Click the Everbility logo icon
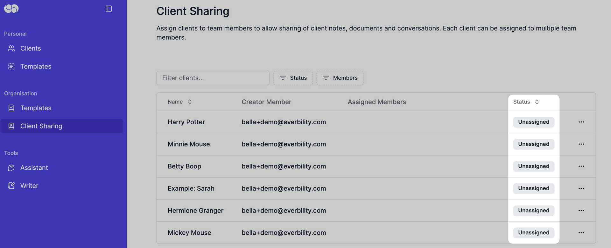The image size is (611, 248). (11, 9)
